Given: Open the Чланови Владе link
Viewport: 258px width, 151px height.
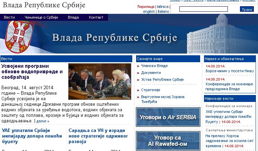Looking at the screenshot, I should (x=154, y=66).
